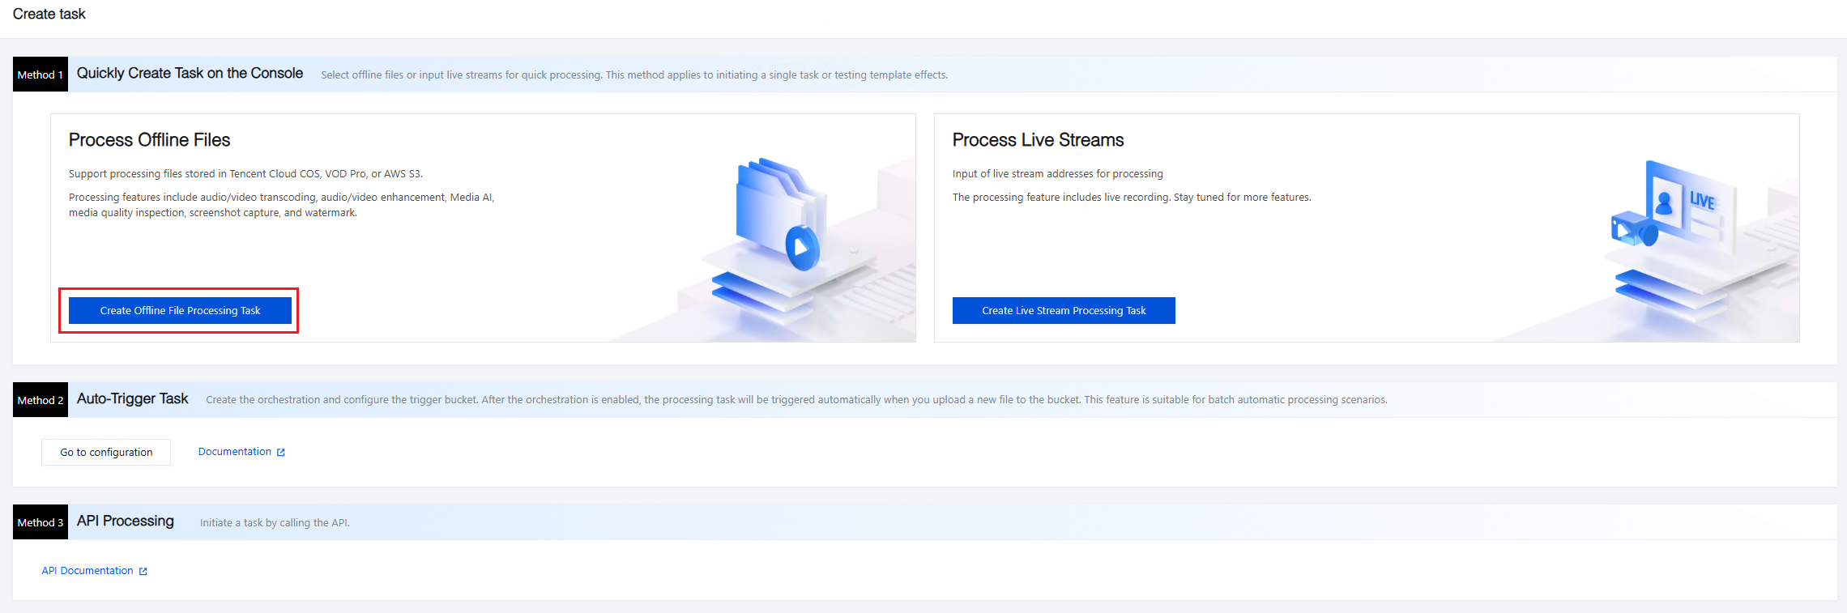Open the Auto-Trigger Task Documentation link
This screenshot has width=1847, height=613.
[234, 452]
